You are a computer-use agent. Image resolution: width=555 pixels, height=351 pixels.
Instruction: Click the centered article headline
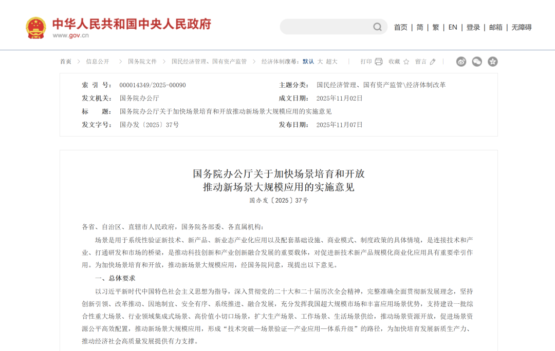click(279, 180)
